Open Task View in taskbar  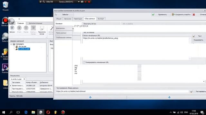(x=18, y=112)
